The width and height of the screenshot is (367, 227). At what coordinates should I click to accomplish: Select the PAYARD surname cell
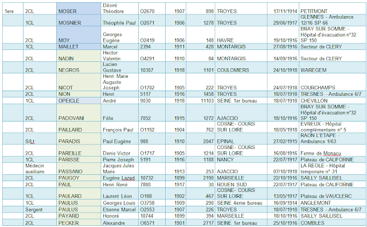coord(79,216)
